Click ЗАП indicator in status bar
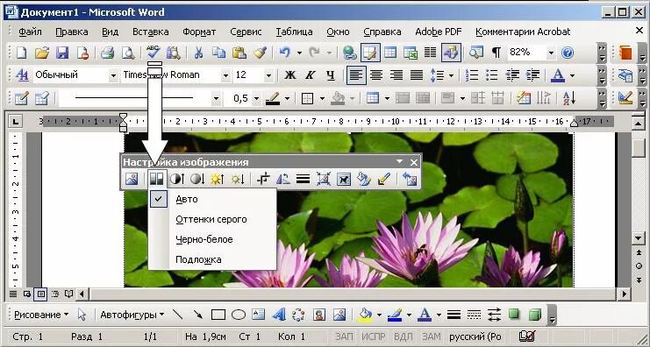This screenshot has width=650, height=347. 344,336
